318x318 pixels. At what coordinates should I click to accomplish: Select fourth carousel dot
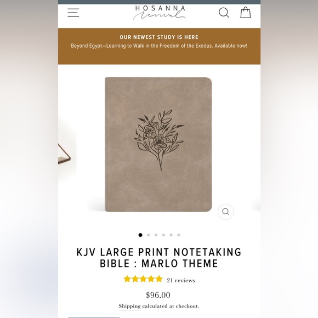[x=163, y=235]
